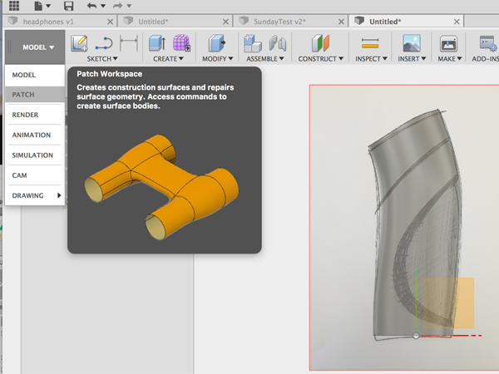Select the CAM workspace entry
The image size is (499, 374).
[x=35, y=175]
